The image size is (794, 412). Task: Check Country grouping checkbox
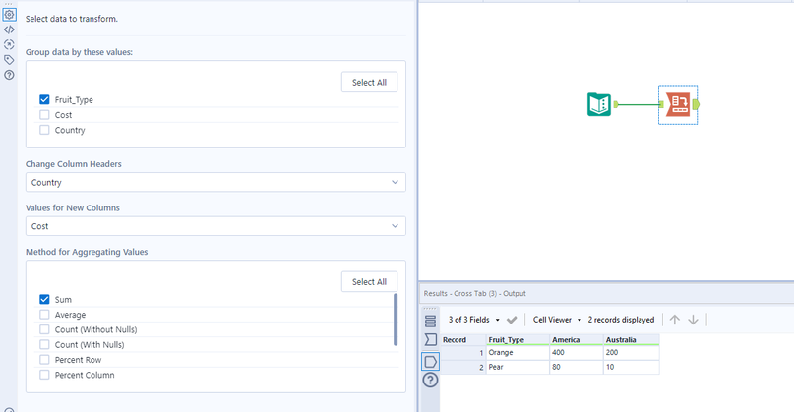pyautogui.click(x=44, y=130)
